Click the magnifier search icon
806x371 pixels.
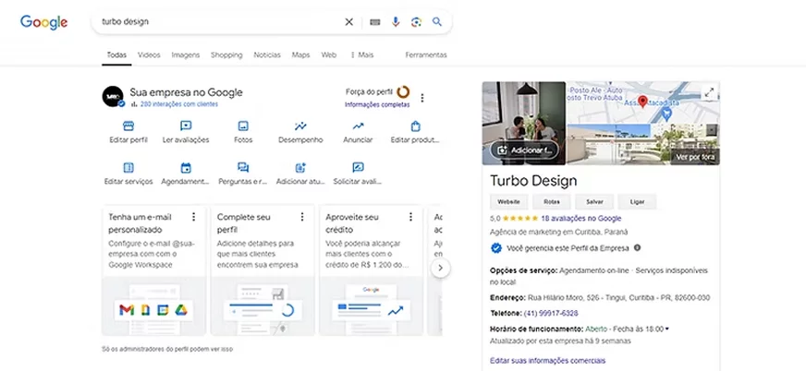[x=437, y=21]
